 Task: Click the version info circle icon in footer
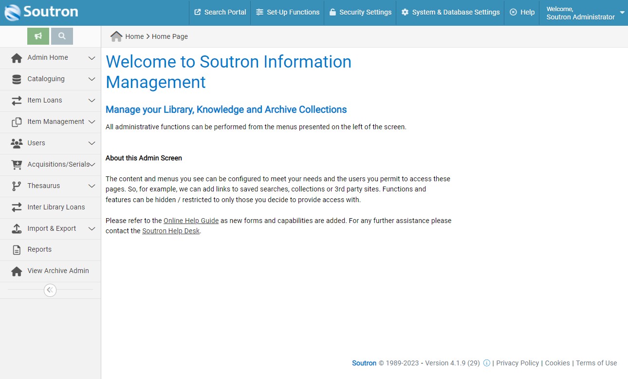pos(486,363)
